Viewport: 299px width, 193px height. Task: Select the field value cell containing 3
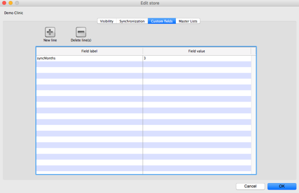click(x=197, y=58)
